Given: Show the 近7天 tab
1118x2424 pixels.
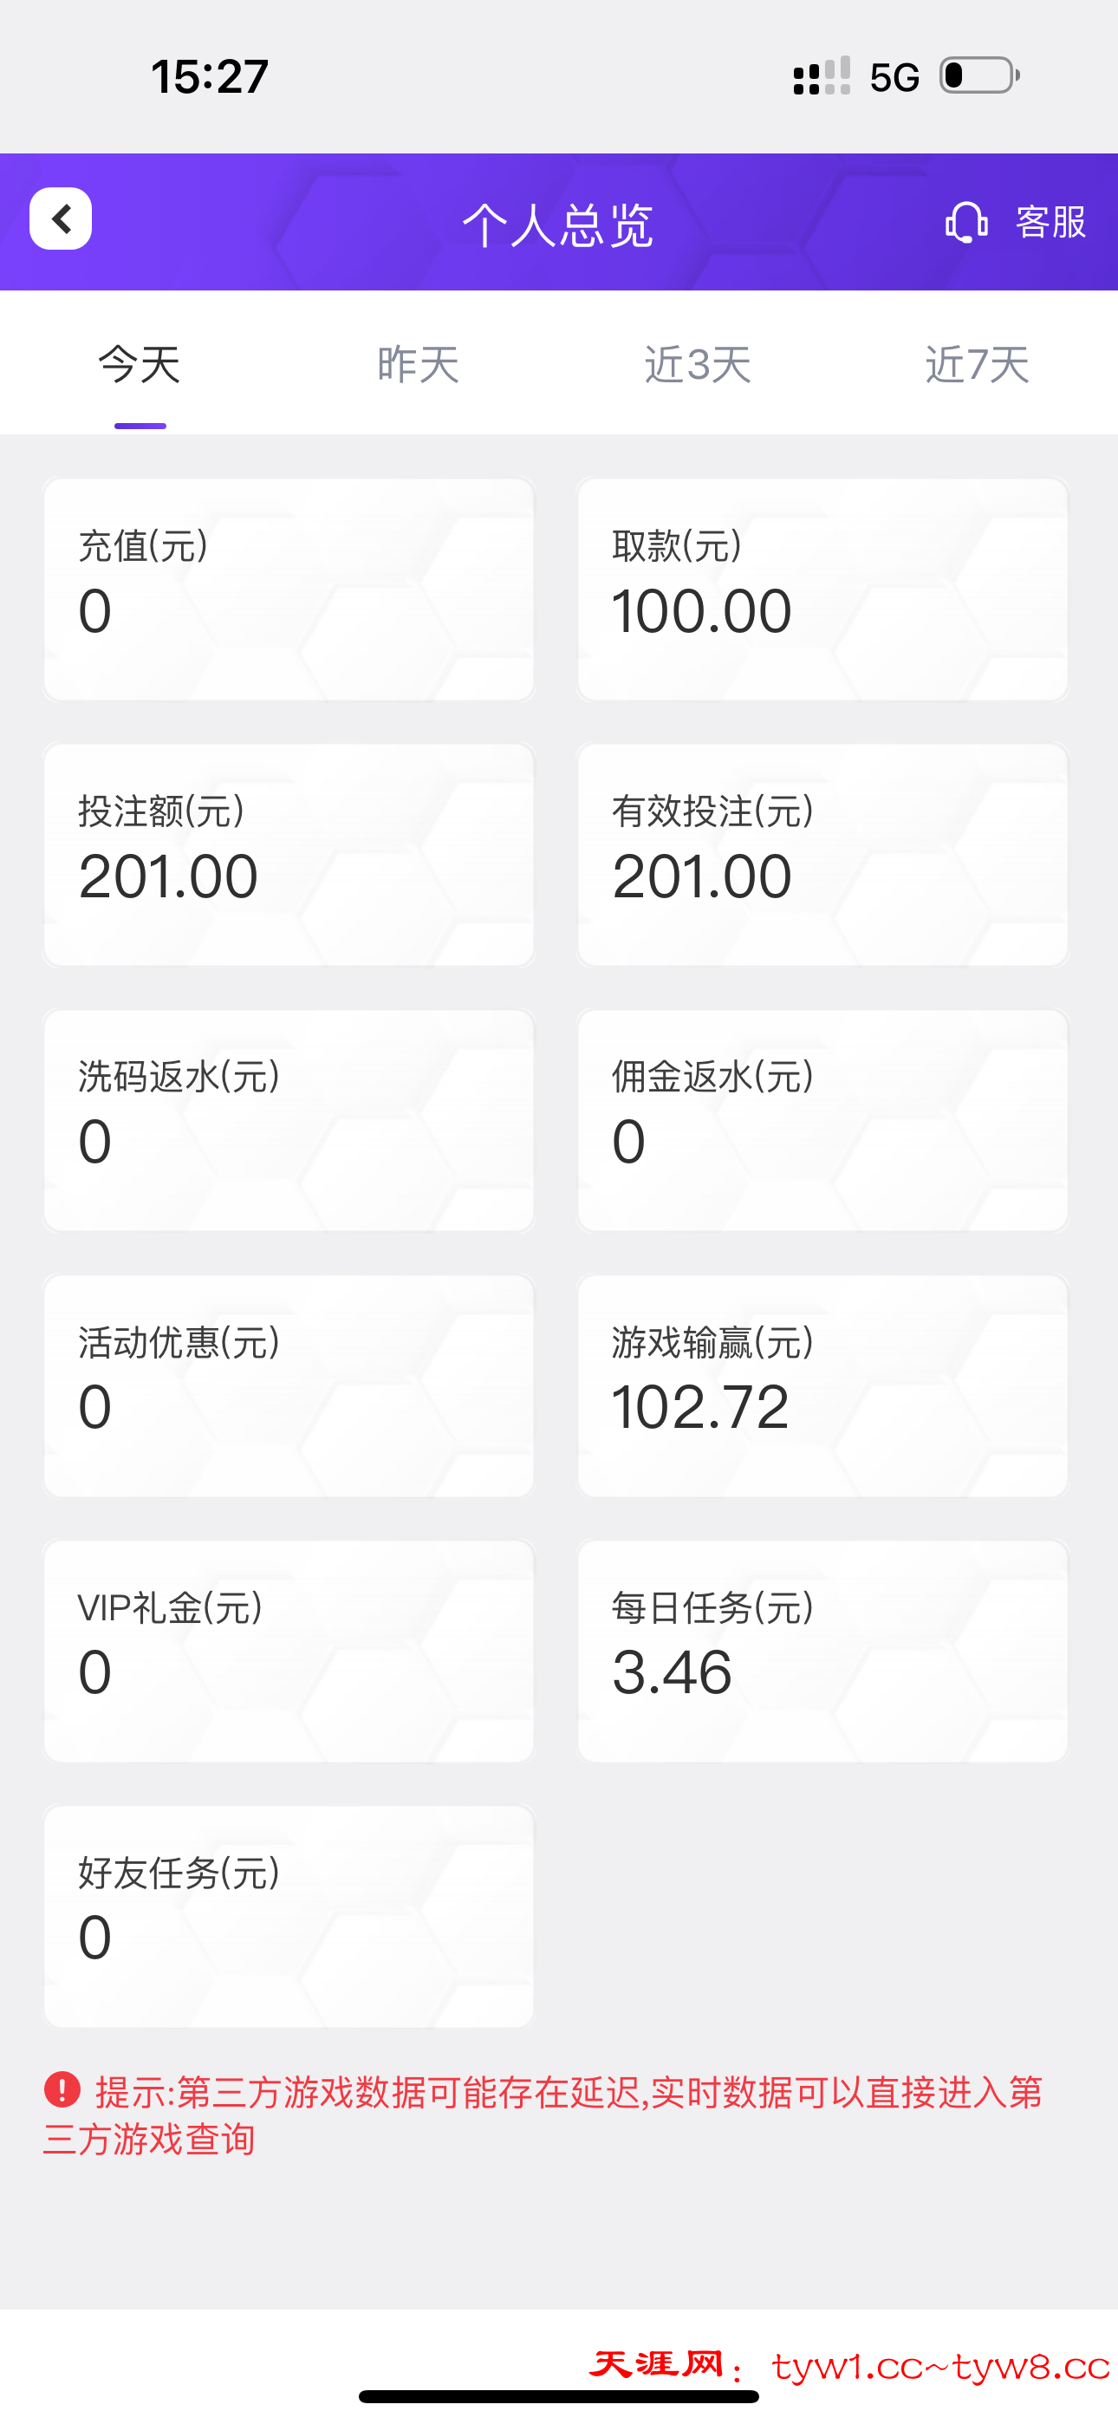Looking at the screenshot, I should point(977,364).
